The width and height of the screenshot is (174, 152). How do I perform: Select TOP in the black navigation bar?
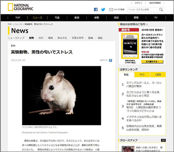[18, 18]
